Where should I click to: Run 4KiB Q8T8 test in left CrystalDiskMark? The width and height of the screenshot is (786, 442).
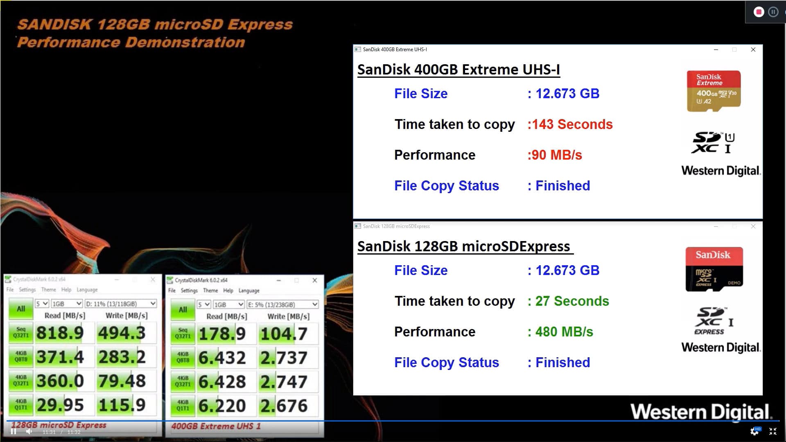(x=21, y=356)
